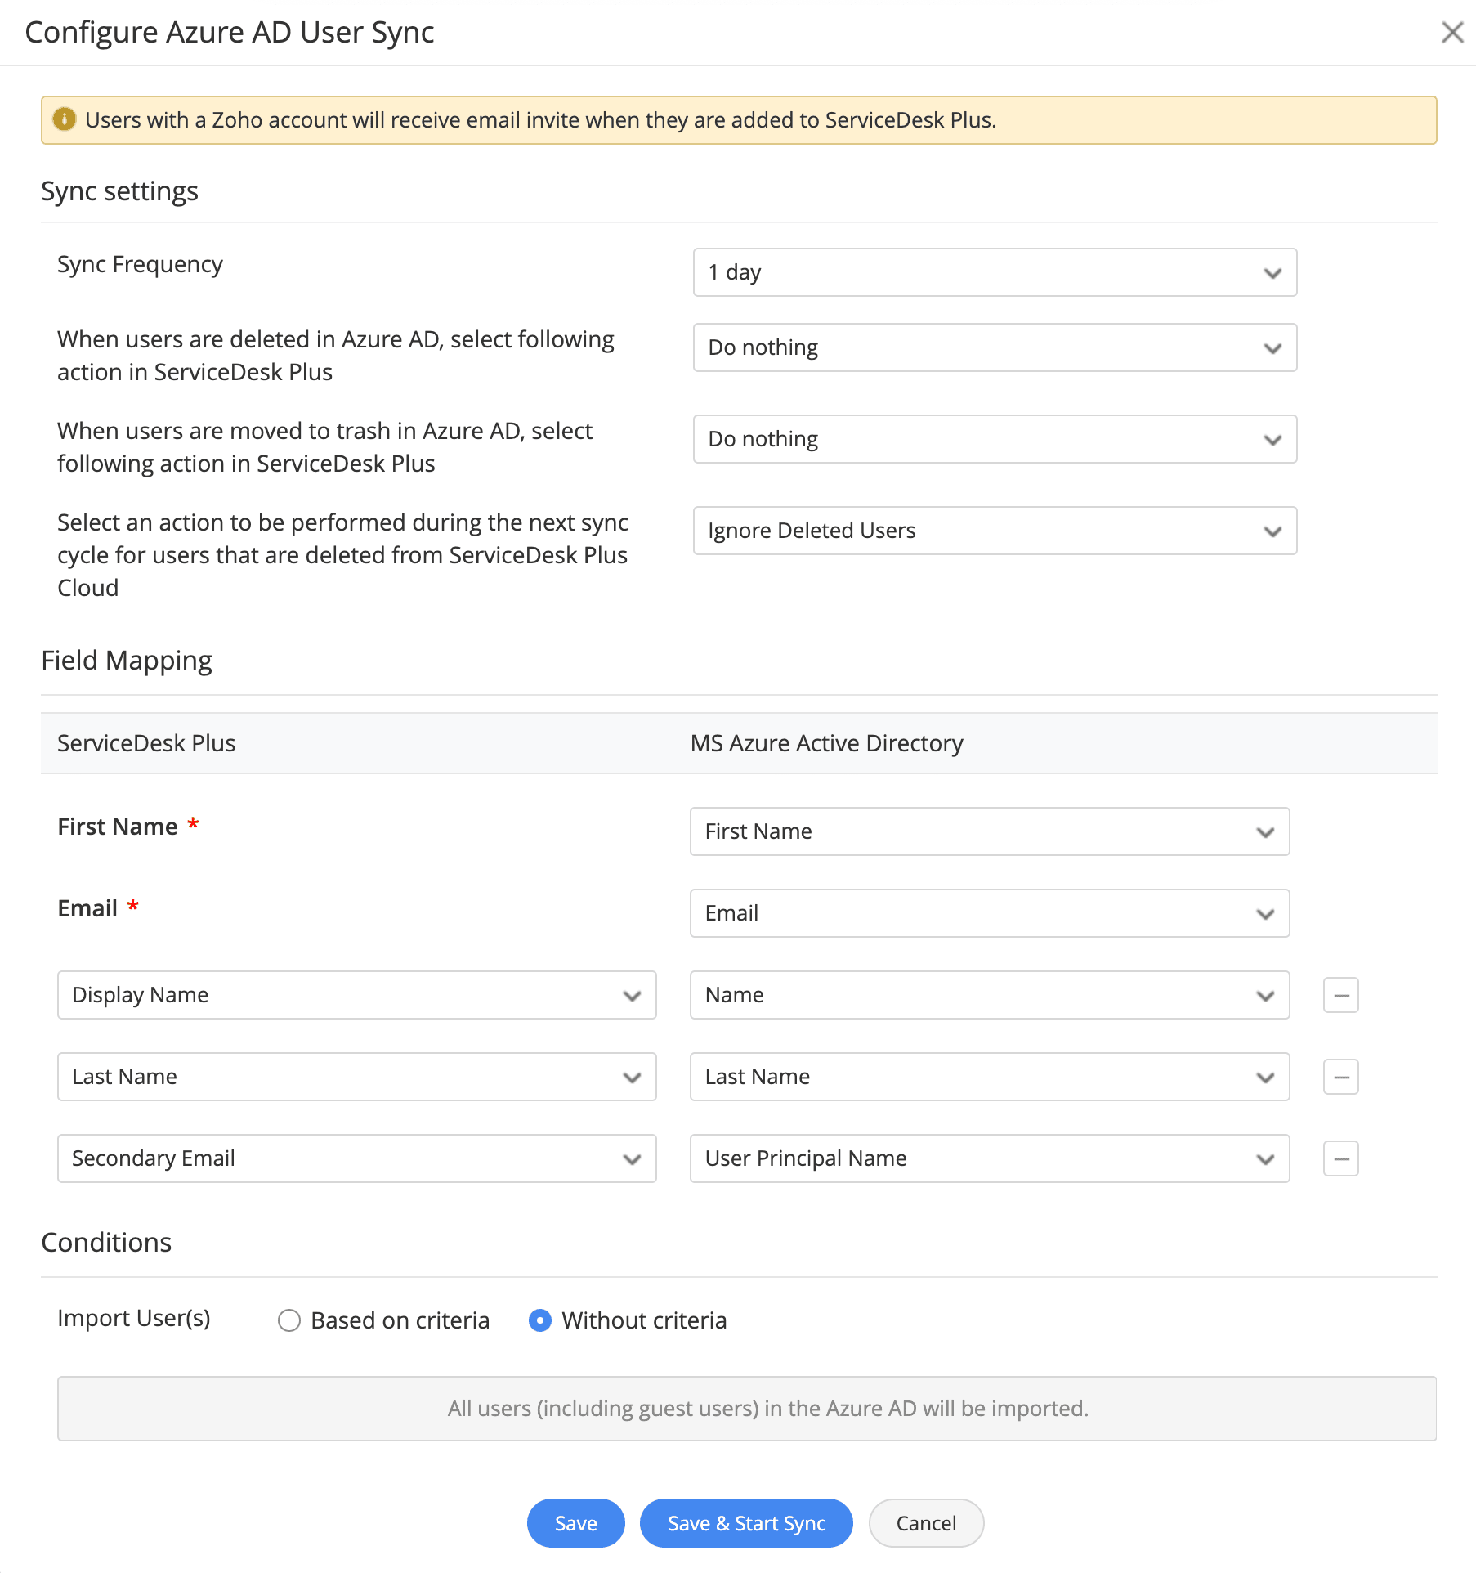Open the moved to trash action dropdown
The image size is (1476, 1573).
click(x=995, y=439)
